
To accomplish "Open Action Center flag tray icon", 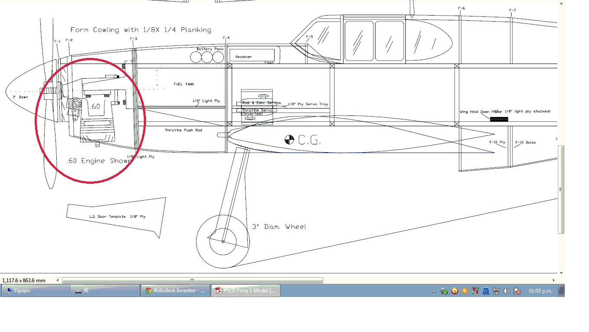I will 517,291.
